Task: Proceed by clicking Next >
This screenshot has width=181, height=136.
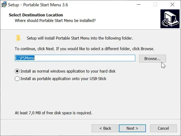Action: [x=132, y=128]
